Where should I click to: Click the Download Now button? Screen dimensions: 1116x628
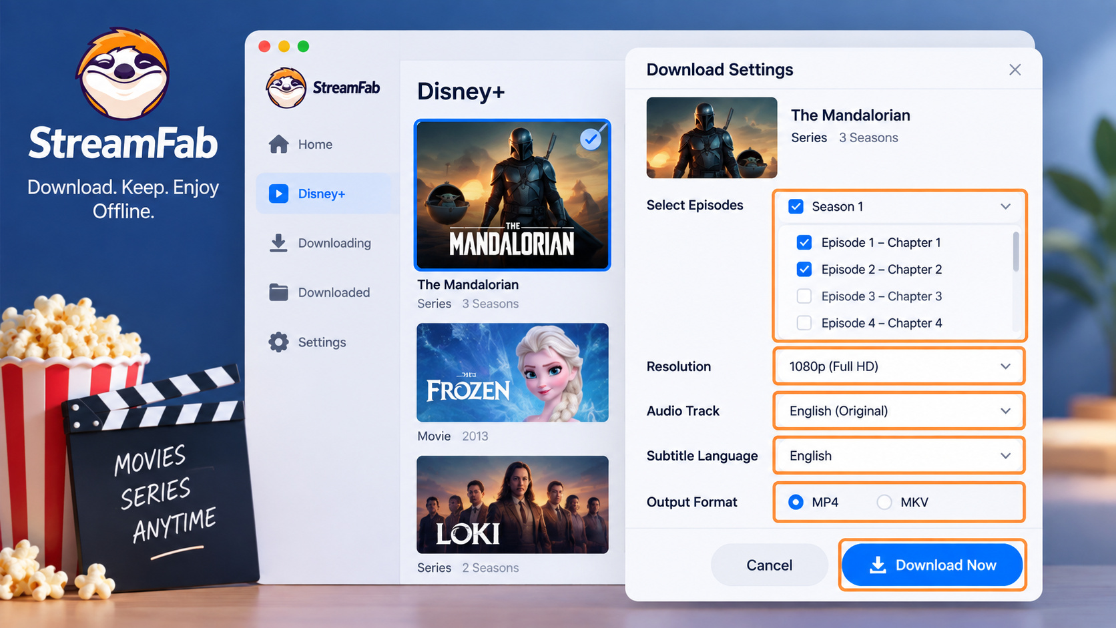tap(932, 565)
